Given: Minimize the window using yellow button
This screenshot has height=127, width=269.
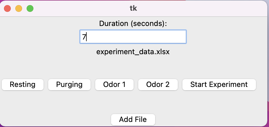Looking at the screenshot, I should tap(19, 8).
